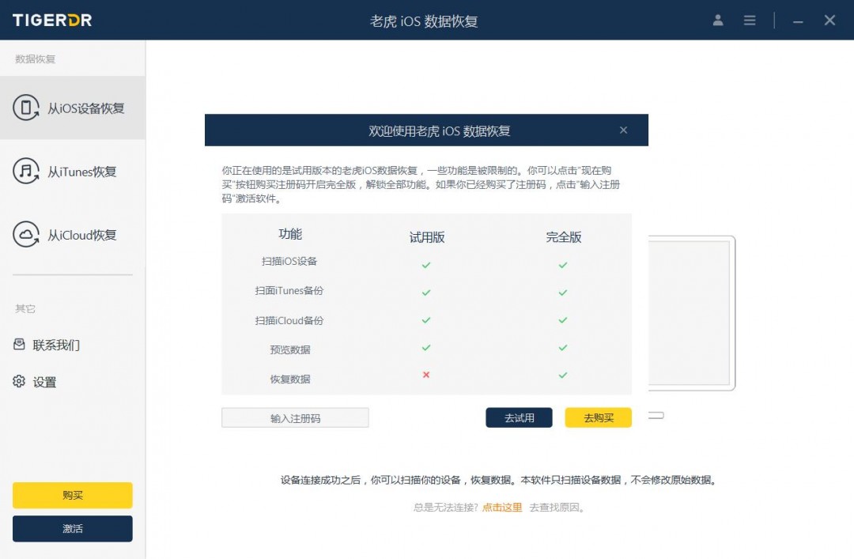Viewport: 854px width, 559px height.
Task: Close the 欢迎使用 welcome dialog
Action: [x=623, y=130]
